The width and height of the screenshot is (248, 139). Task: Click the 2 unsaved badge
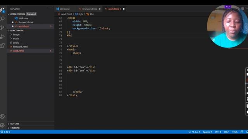[31, 14]
